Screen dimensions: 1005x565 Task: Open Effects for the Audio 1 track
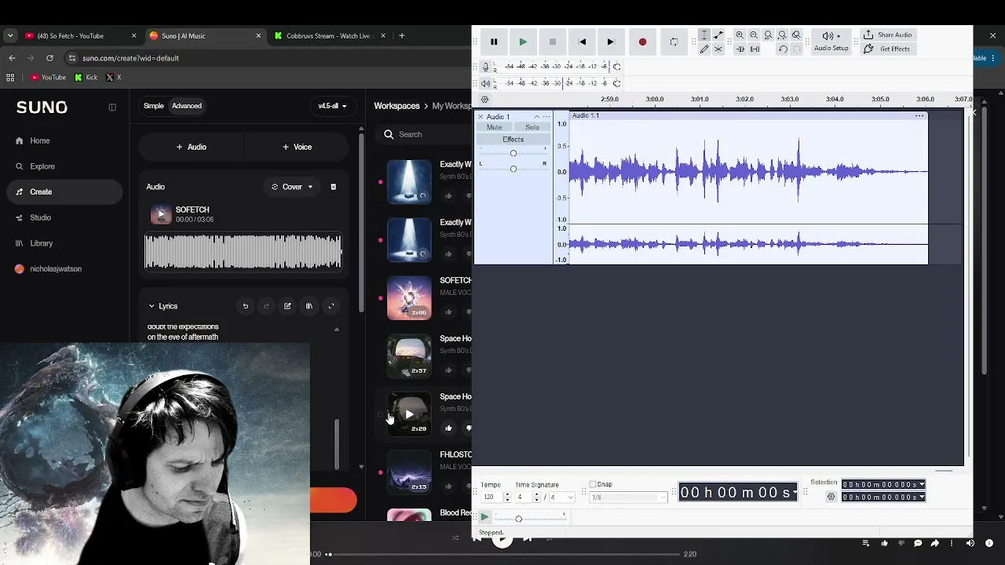(x=513, y=140)
